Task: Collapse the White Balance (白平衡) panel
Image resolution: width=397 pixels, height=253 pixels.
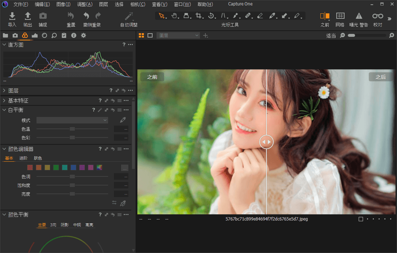Action: coord(4,110)
